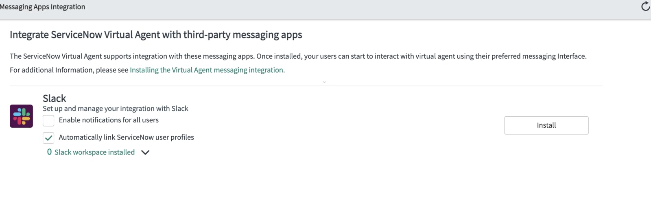Collapse the description using the small chevron
This screenshot has width=651, height=201.
324,82
